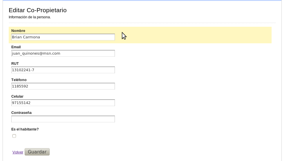Click into the Email input field
The image size is (289, 161).
tap(63, 53)
